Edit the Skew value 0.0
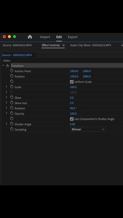 pyautogui.click(x=72, y=98)
